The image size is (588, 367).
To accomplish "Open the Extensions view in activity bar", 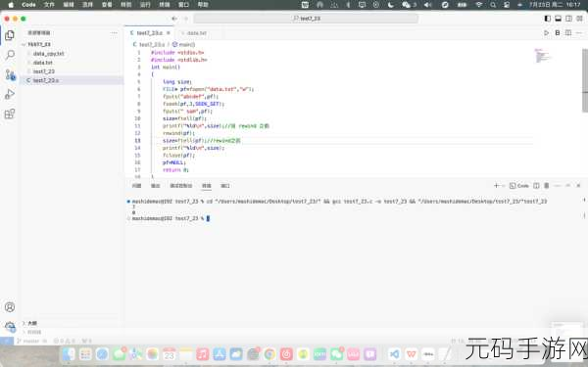I will [10, 114].
